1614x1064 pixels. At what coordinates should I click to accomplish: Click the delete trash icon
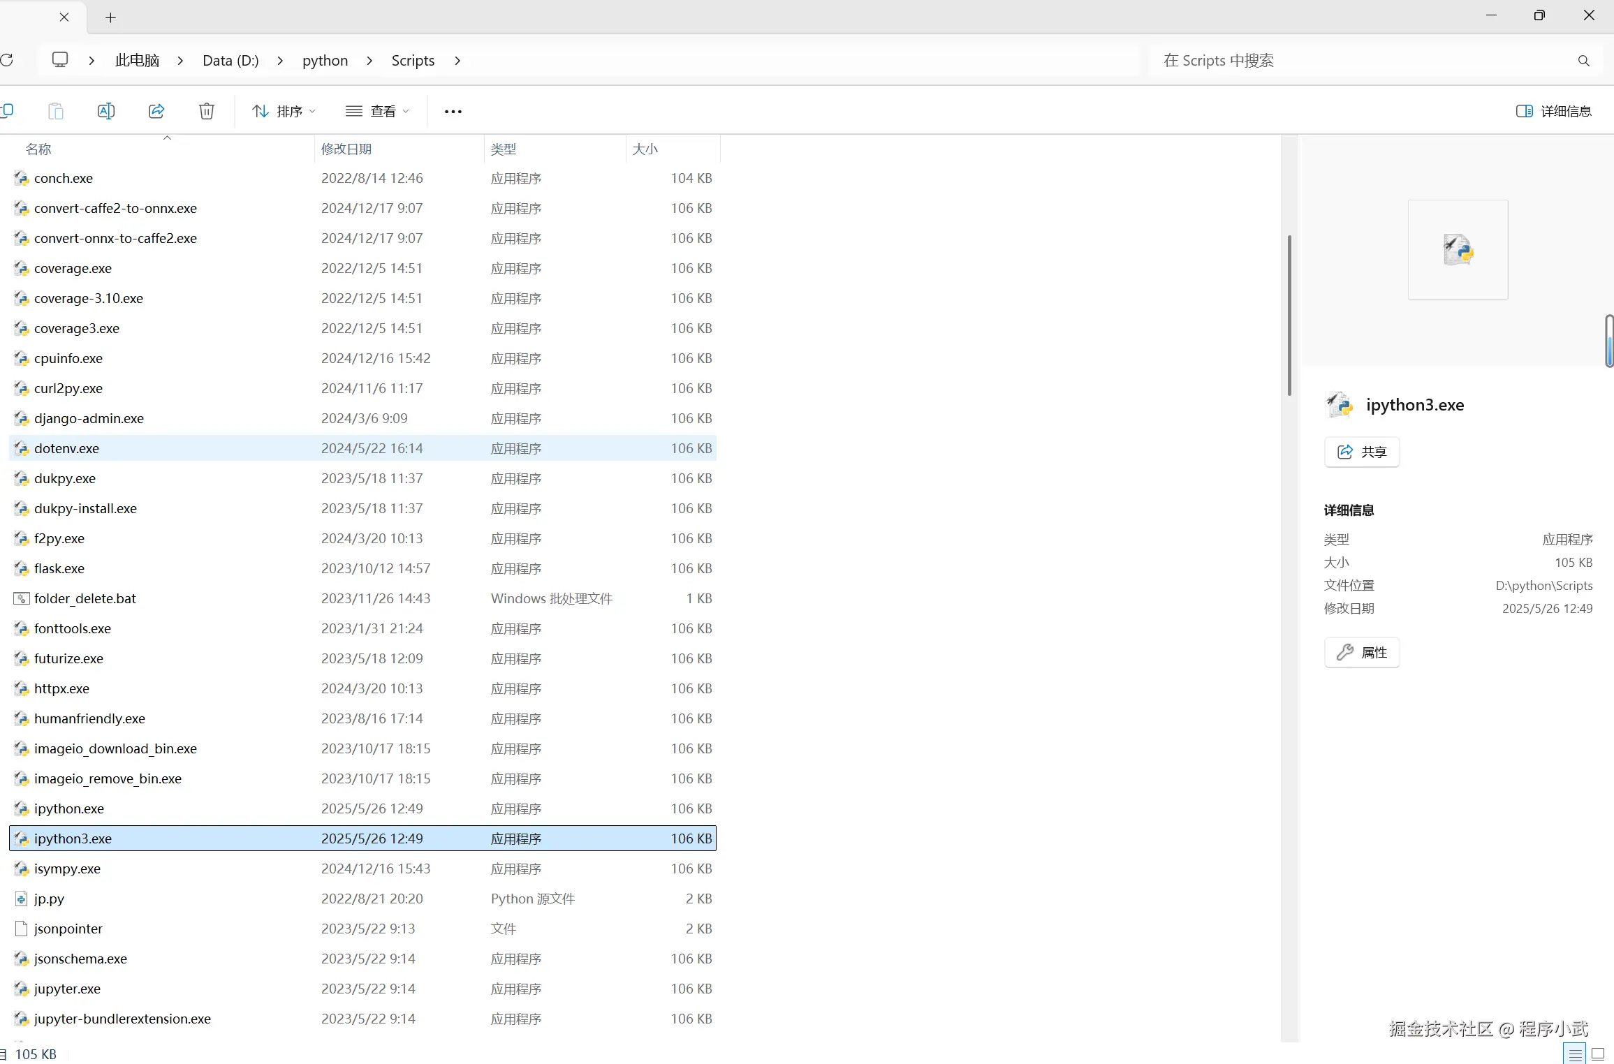207,111
